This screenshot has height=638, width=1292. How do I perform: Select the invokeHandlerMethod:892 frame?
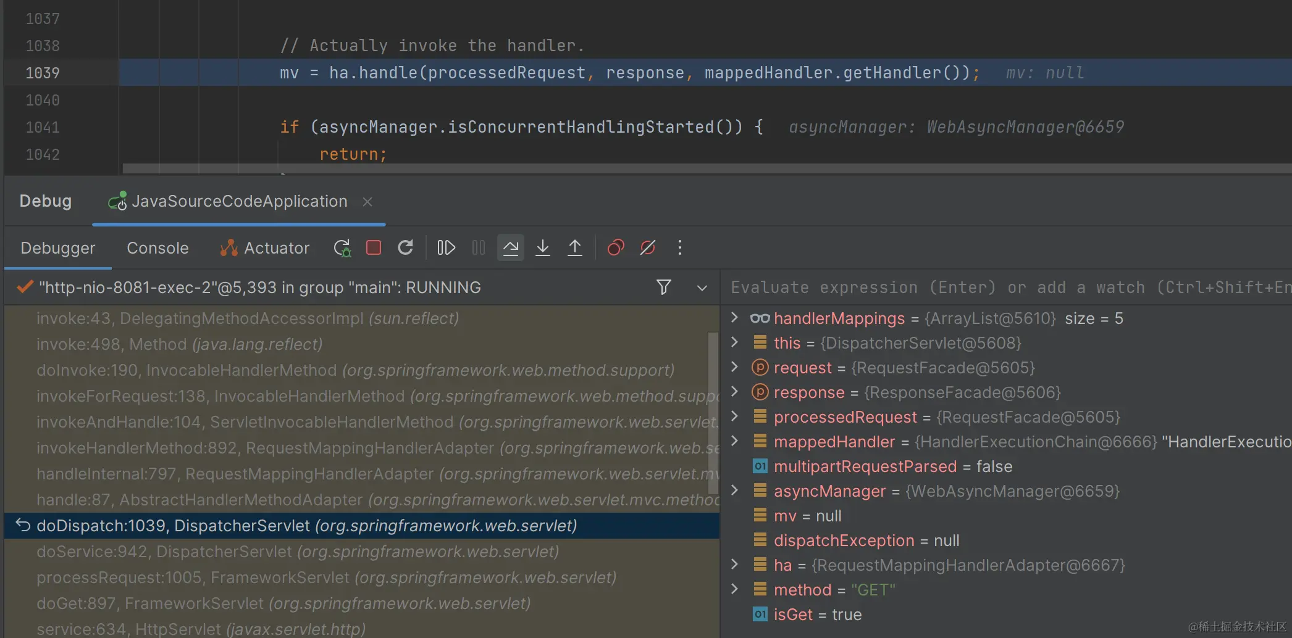click(x=362, y=448)
